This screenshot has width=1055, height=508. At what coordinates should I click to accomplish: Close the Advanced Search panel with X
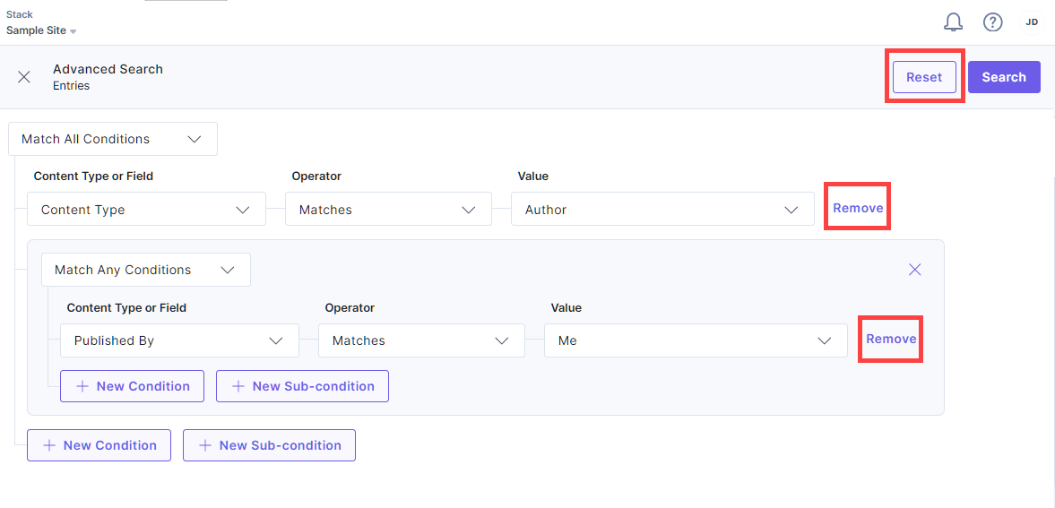(24, 77)
